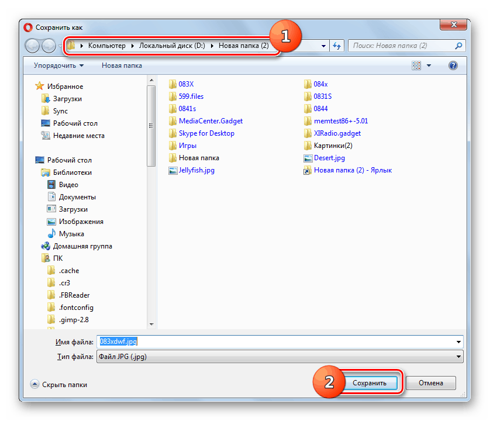Select the Изображения library icon
Screen dimensions: 490x421
point(51,222)
